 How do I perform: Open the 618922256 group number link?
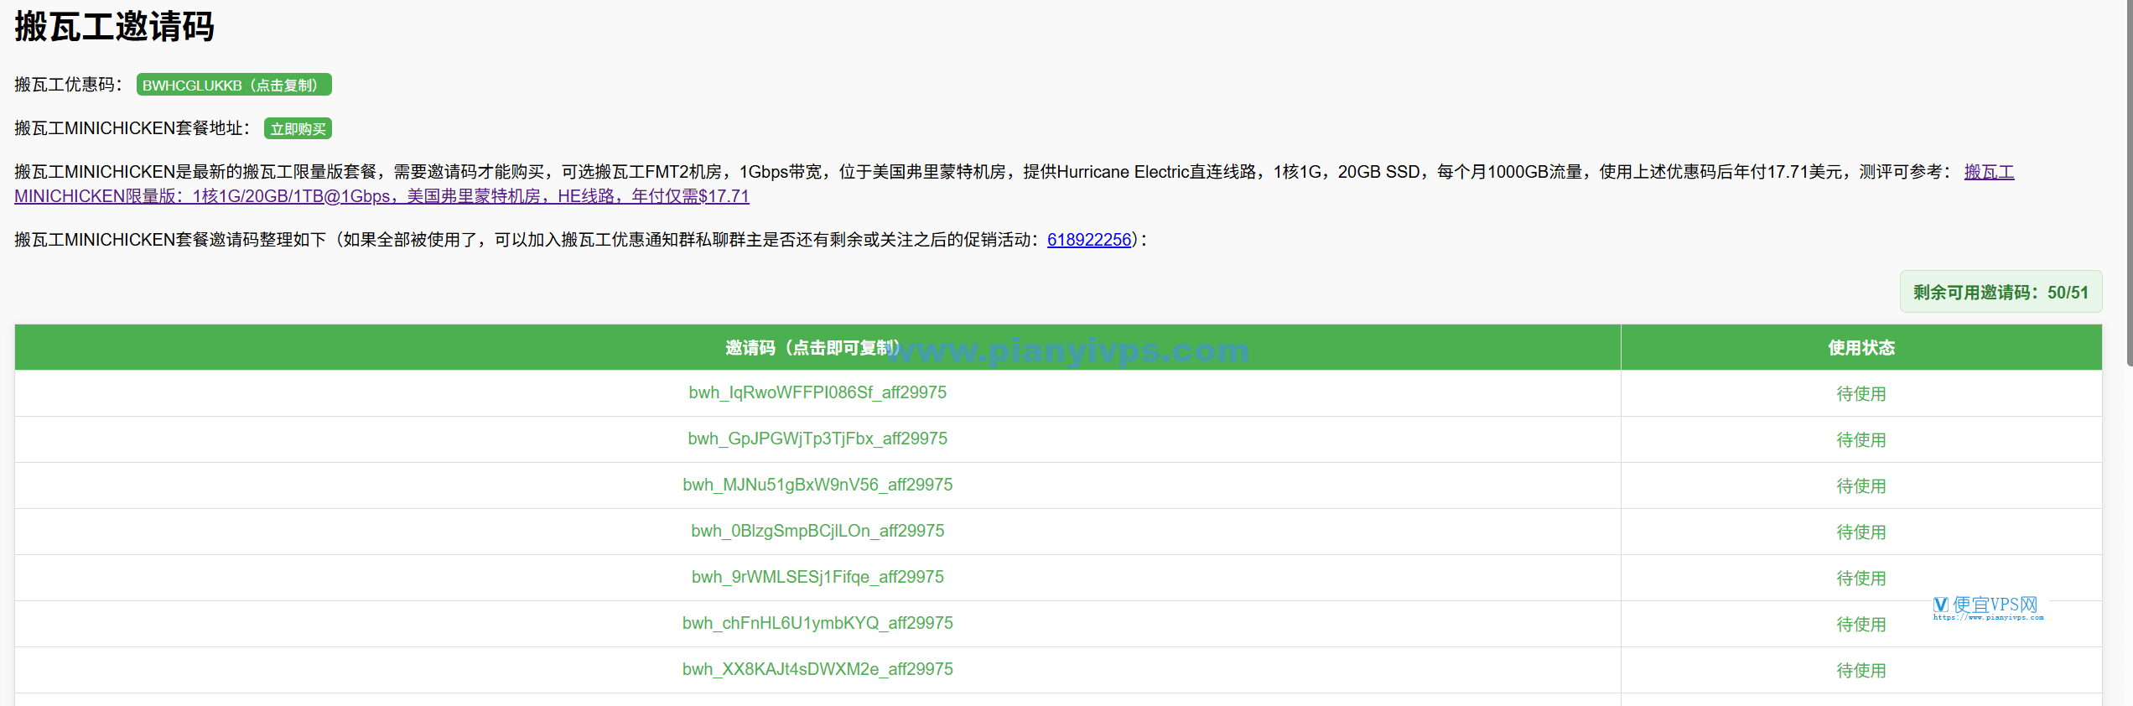point(1089,240)
